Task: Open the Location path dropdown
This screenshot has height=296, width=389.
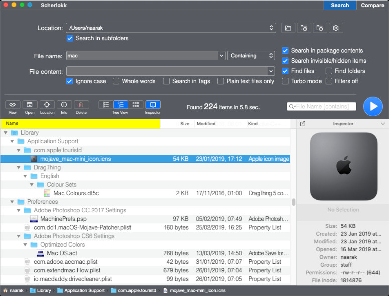Action: coord(271,28)
